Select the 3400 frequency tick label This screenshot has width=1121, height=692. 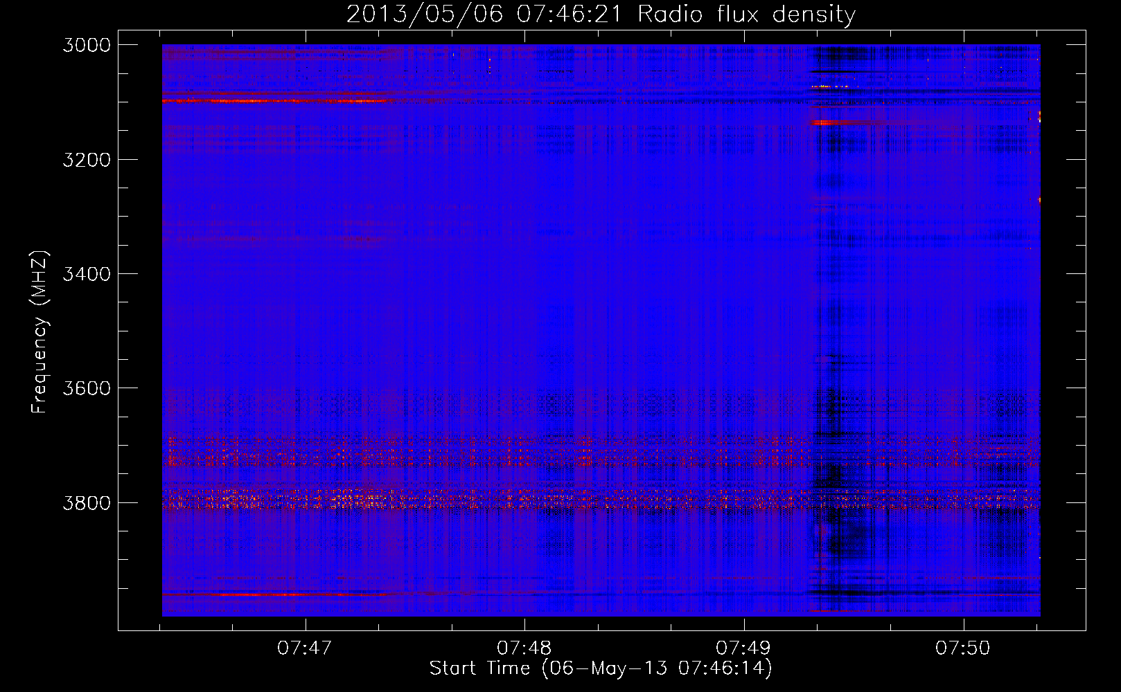(x=87, y=274)
